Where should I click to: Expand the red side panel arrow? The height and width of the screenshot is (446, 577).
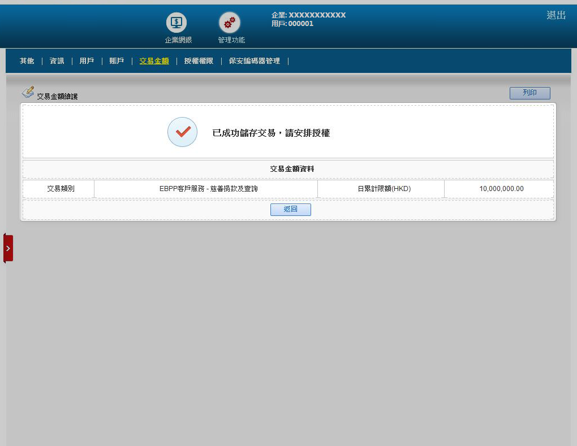[x=8, y=248]
